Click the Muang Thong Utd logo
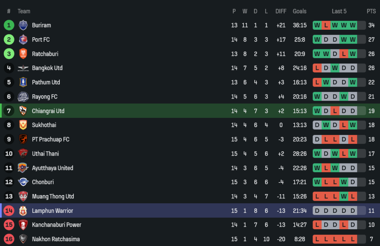 (23, 196)
